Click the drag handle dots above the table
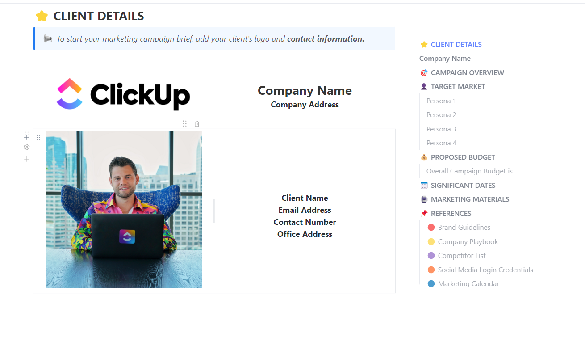 (185, 124)
